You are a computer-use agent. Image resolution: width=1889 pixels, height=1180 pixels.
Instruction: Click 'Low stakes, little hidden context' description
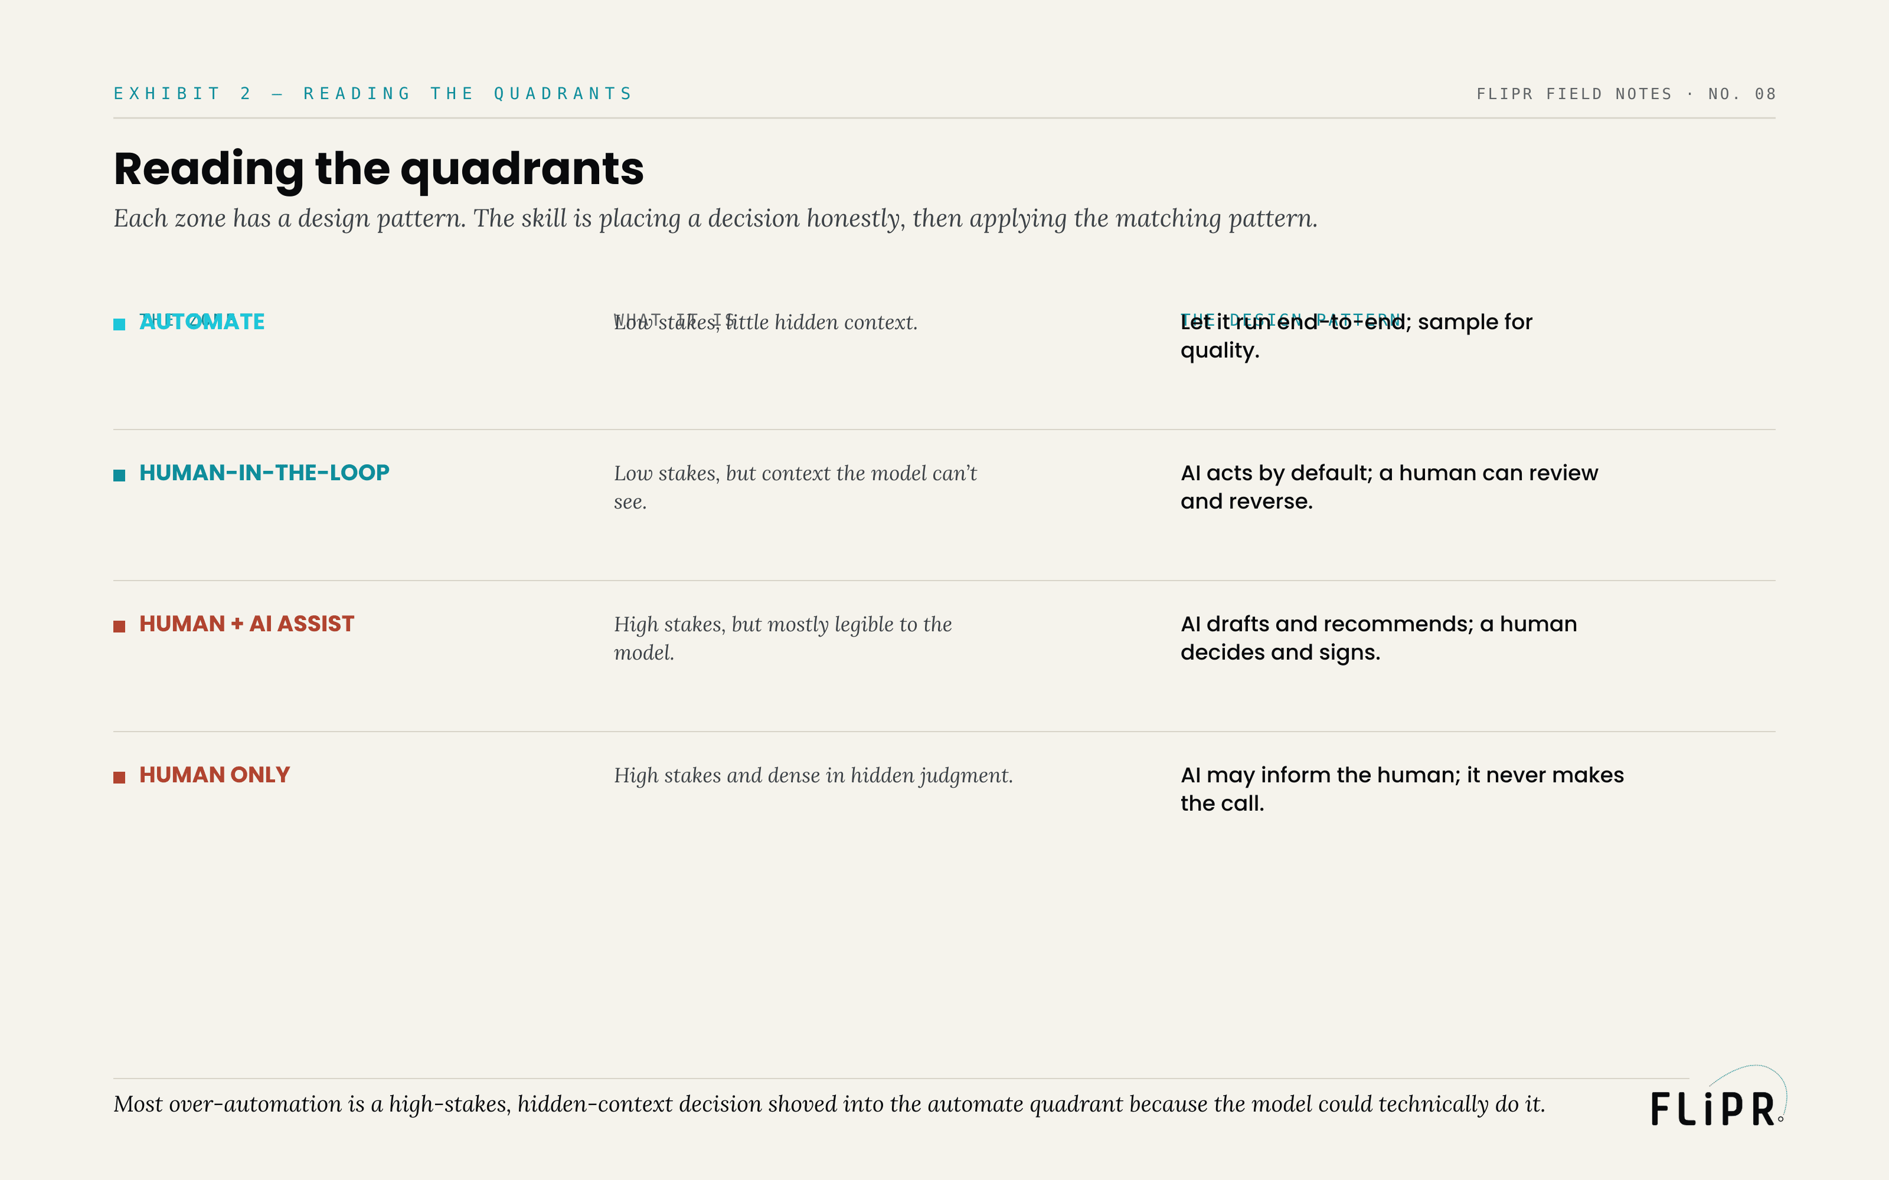click(766, 322)
